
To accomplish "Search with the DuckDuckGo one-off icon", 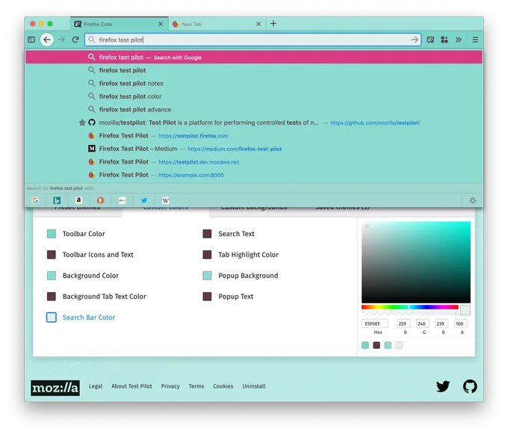I will 100,200.
